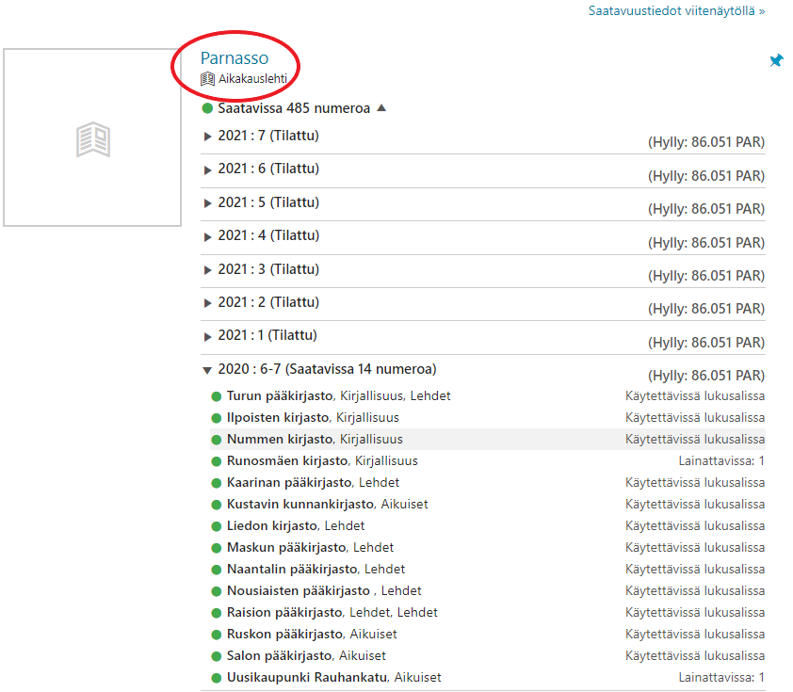793x692 pixels.
Task: Click the blue pin icon
Action: 776,60
